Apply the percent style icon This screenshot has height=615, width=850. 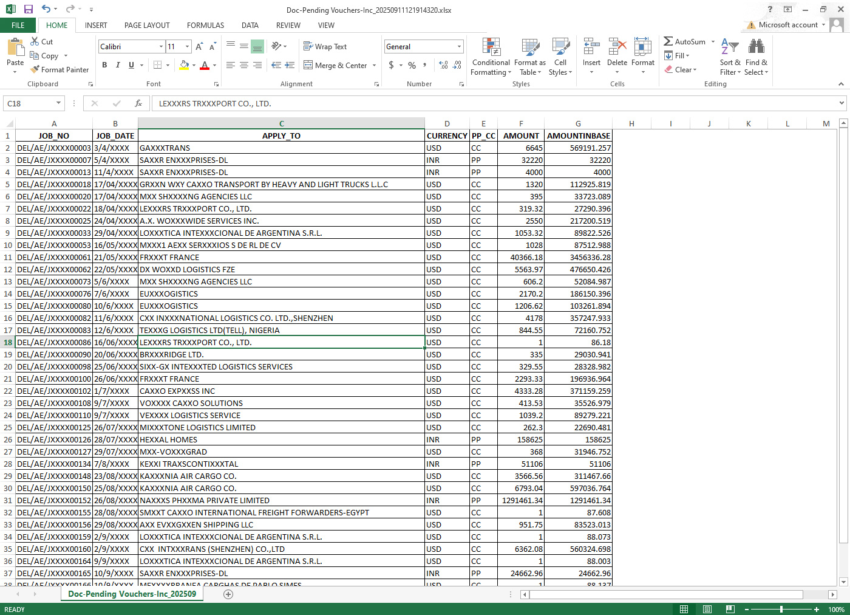click(x=412, y=65)
